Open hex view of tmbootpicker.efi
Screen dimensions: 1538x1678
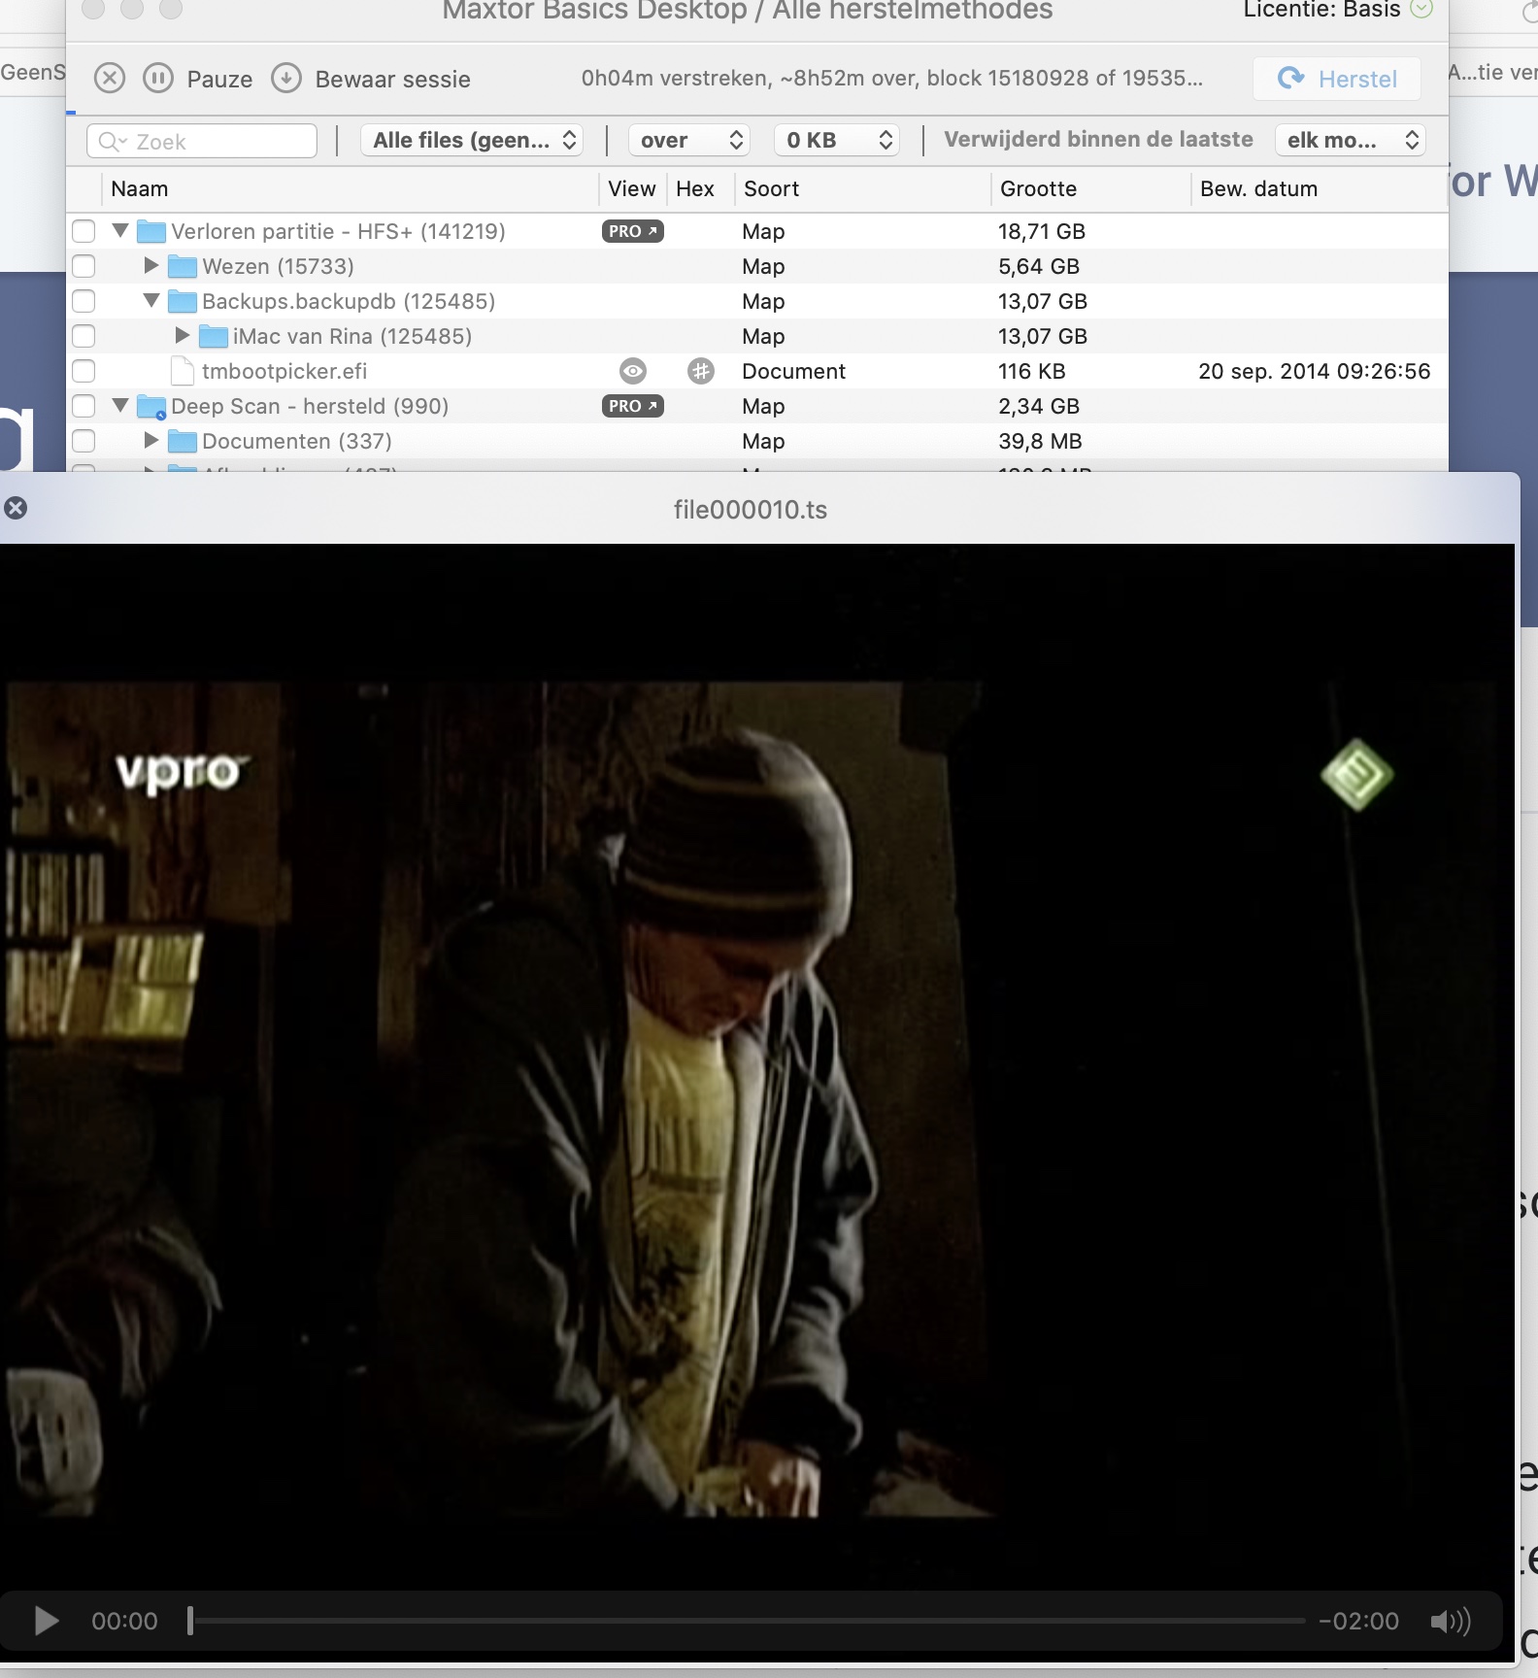pos(701,371)
